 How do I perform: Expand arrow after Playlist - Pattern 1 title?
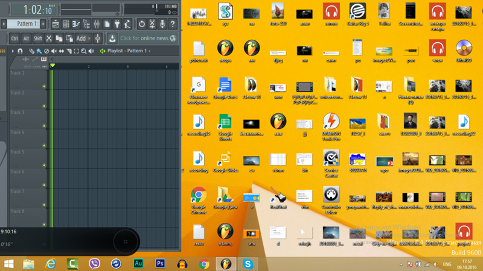[x=150, y=51]
